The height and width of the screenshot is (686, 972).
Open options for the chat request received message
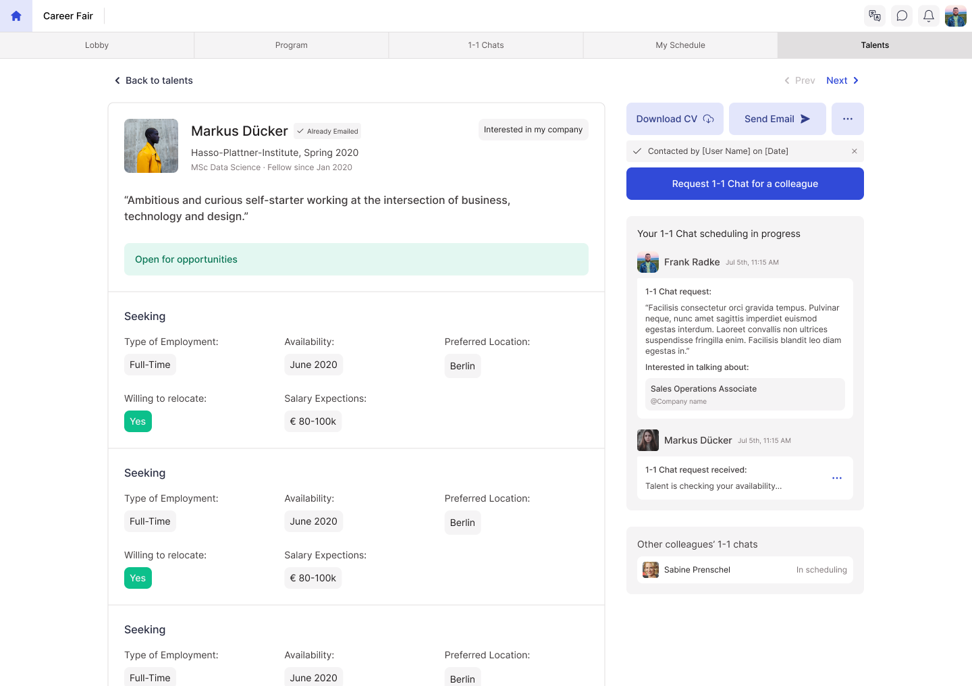click(837, 478)
